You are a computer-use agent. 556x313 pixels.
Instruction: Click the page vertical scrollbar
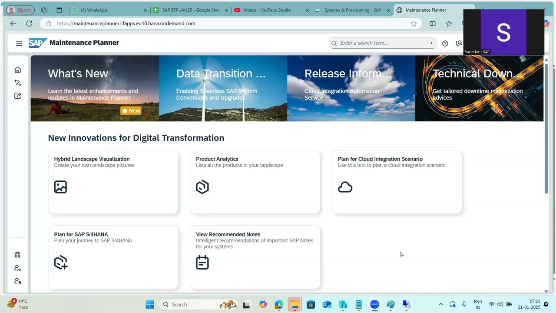546,128
